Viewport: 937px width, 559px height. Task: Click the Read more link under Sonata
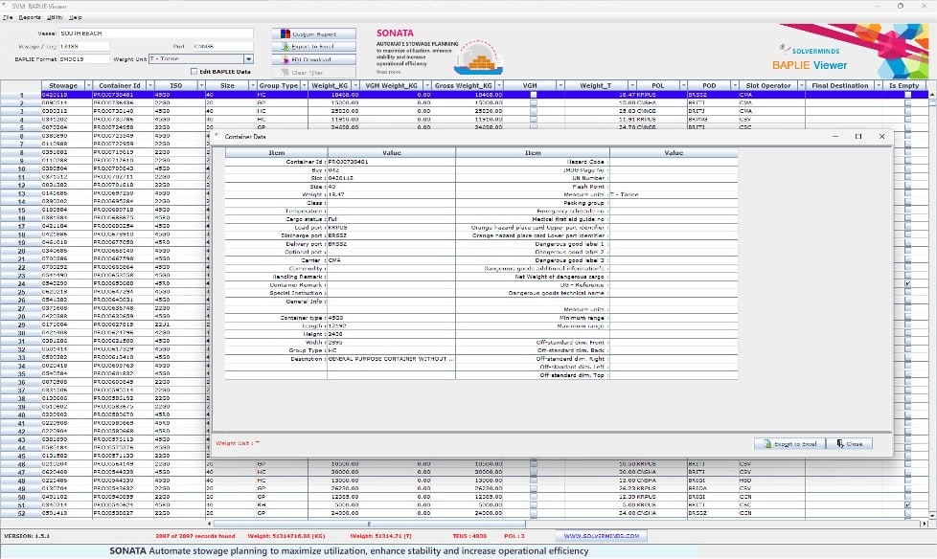pos(389,72)
